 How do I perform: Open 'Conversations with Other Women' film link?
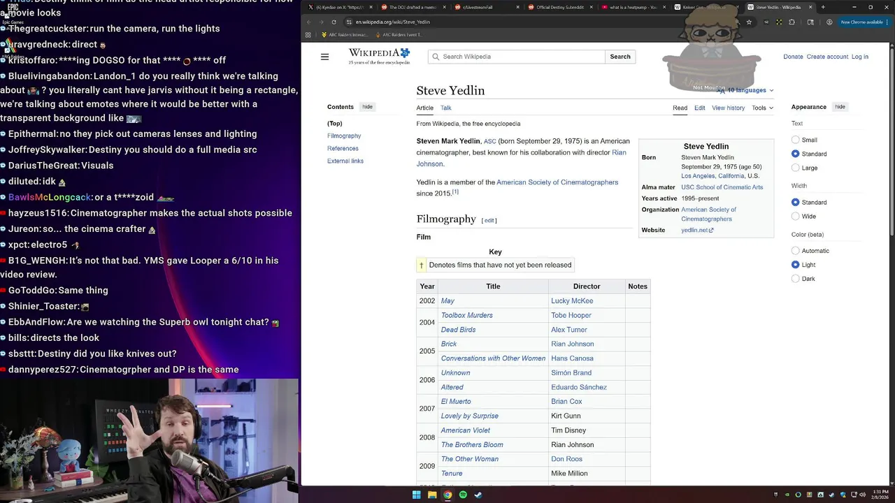point(493,358)
